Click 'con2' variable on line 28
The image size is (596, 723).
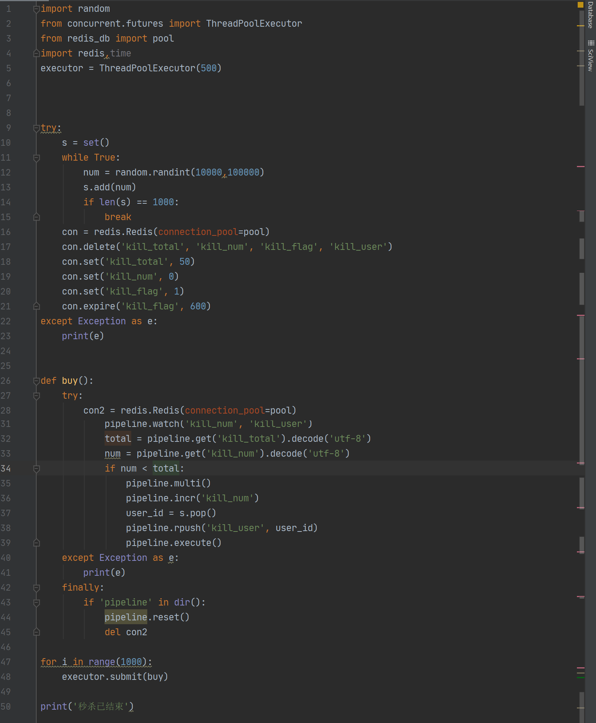tap(94, 411)
